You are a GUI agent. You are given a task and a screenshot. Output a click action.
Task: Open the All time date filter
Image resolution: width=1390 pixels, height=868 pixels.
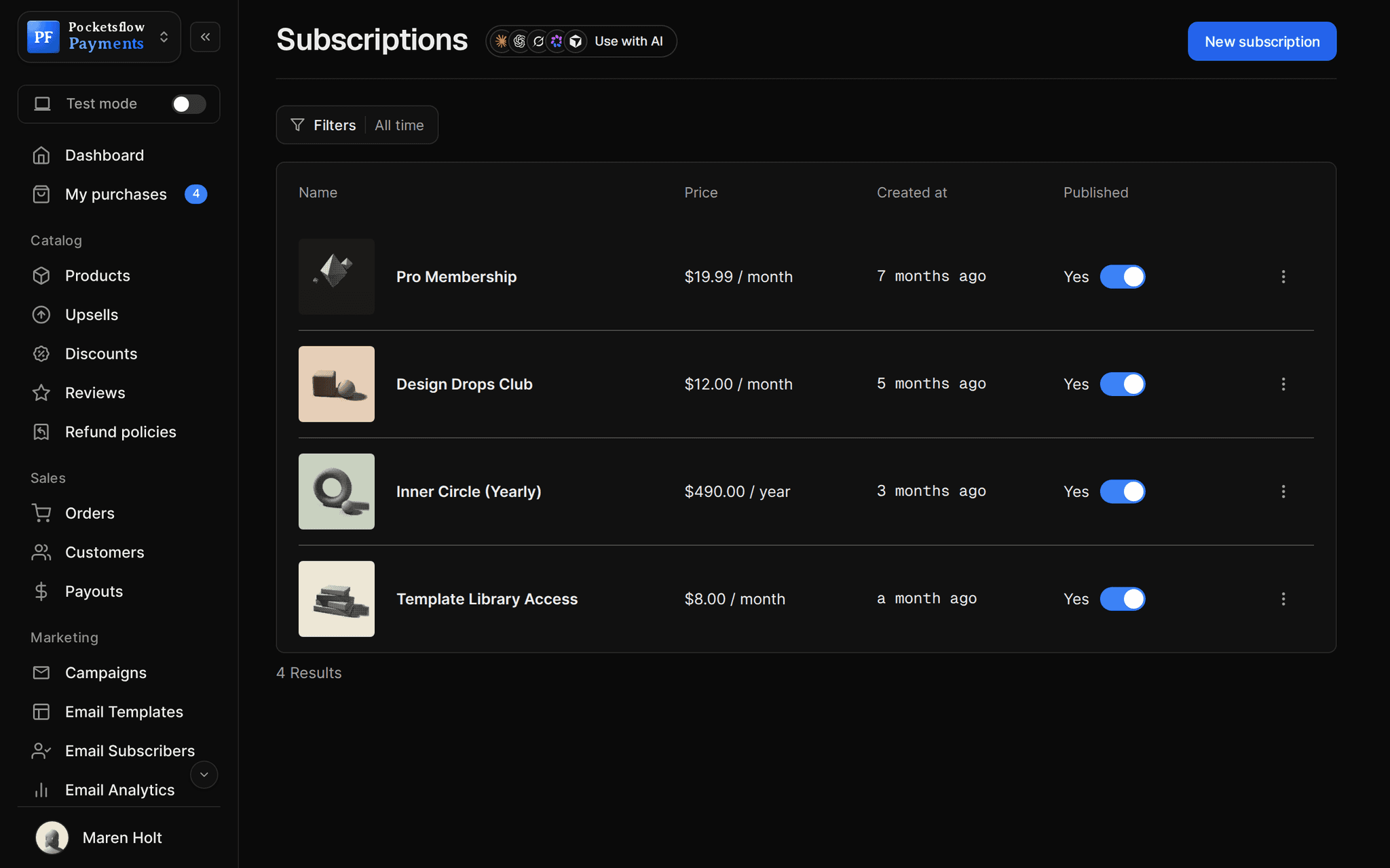(399, 125)
